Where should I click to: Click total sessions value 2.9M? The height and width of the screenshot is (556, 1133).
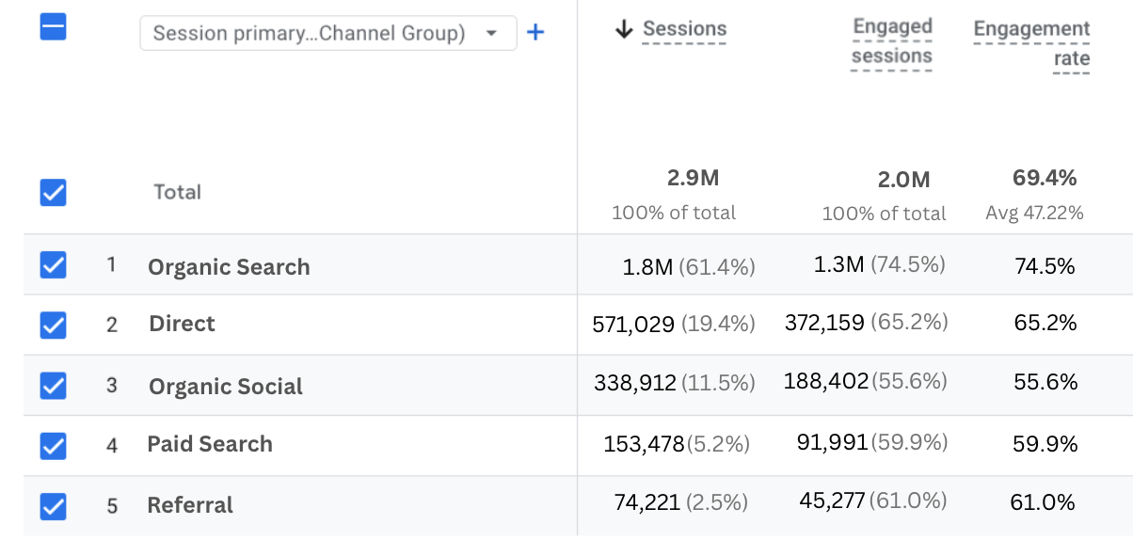(694, 179)
